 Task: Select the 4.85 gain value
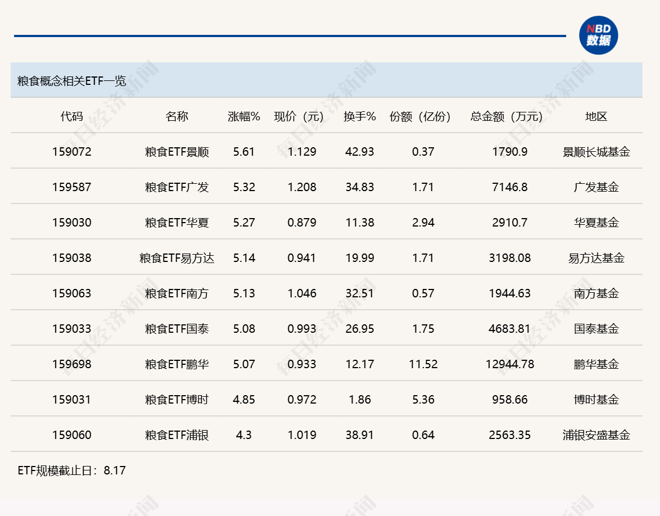244,399
